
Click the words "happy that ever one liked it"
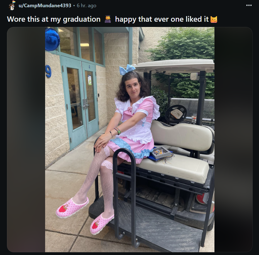click(162, 19)
